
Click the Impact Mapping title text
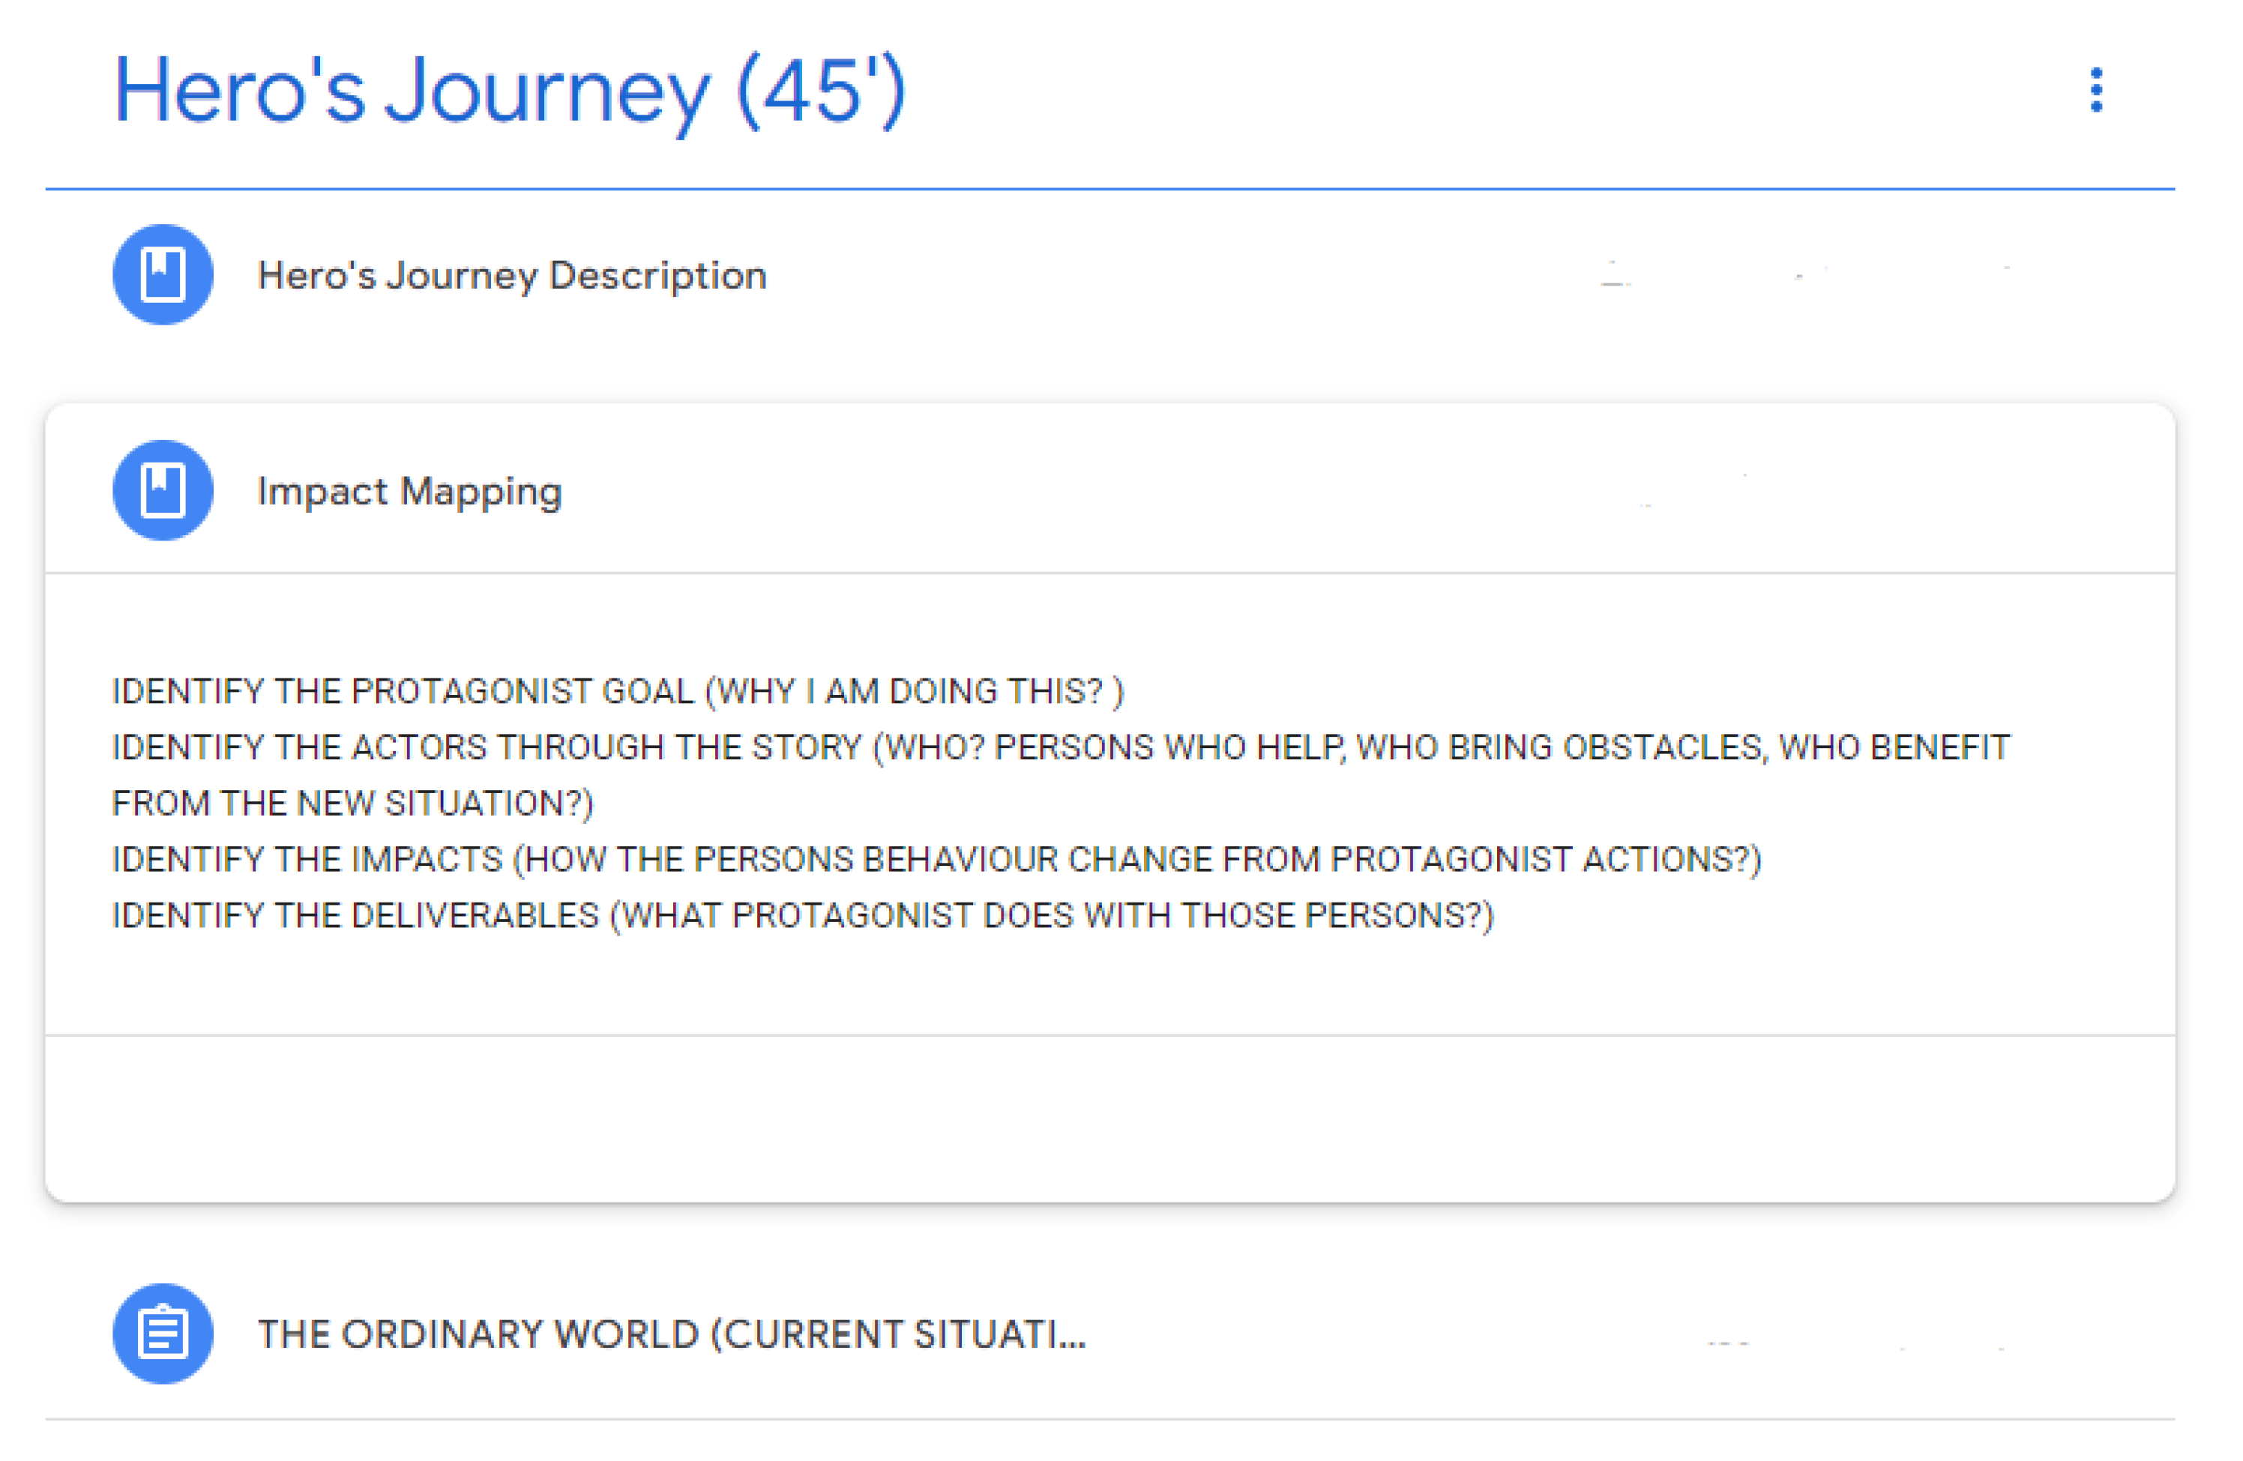tap(410, 491)
